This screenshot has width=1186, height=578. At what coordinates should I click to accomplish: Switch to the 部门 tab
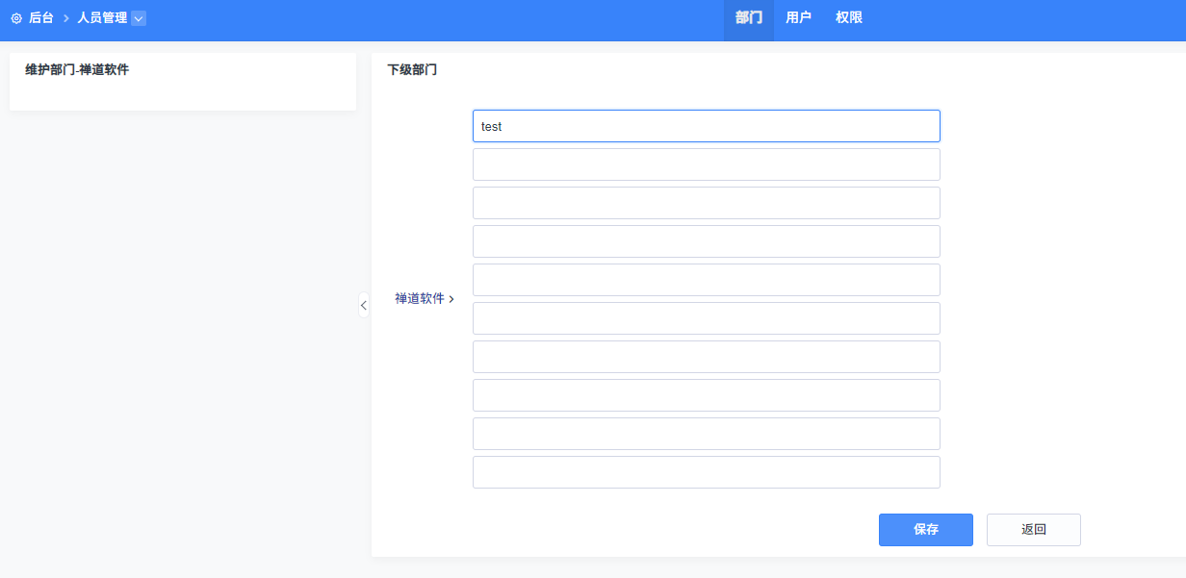click(749, 18)
